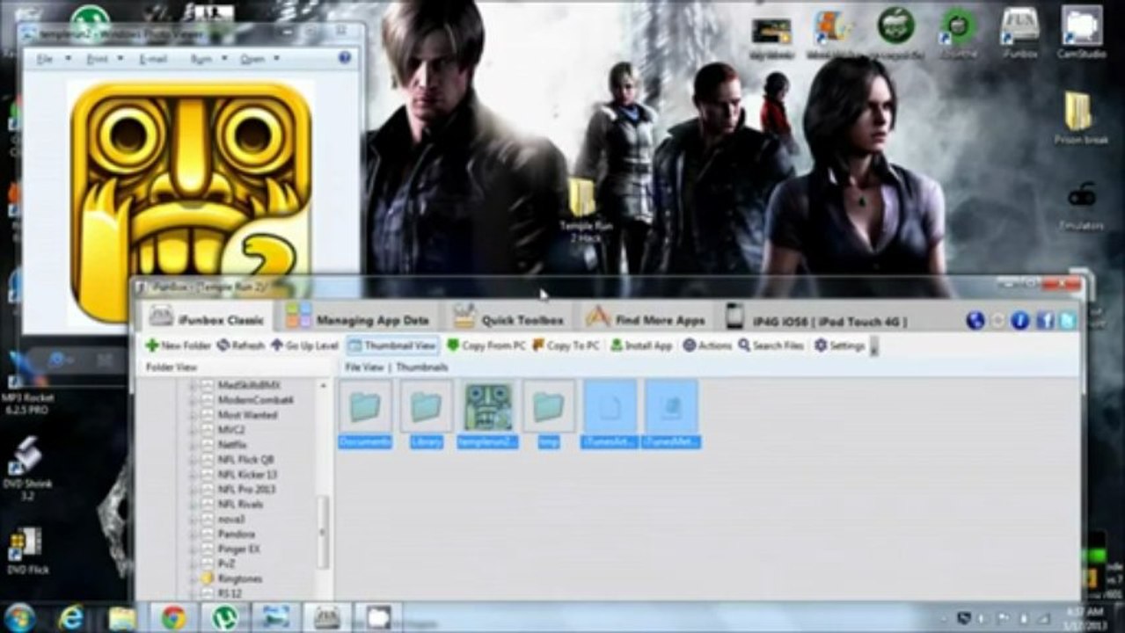Create a New Folder in iFunbox toolbar
The image size is (1125, 633).
pyautogui.click(x=179, y=346)
